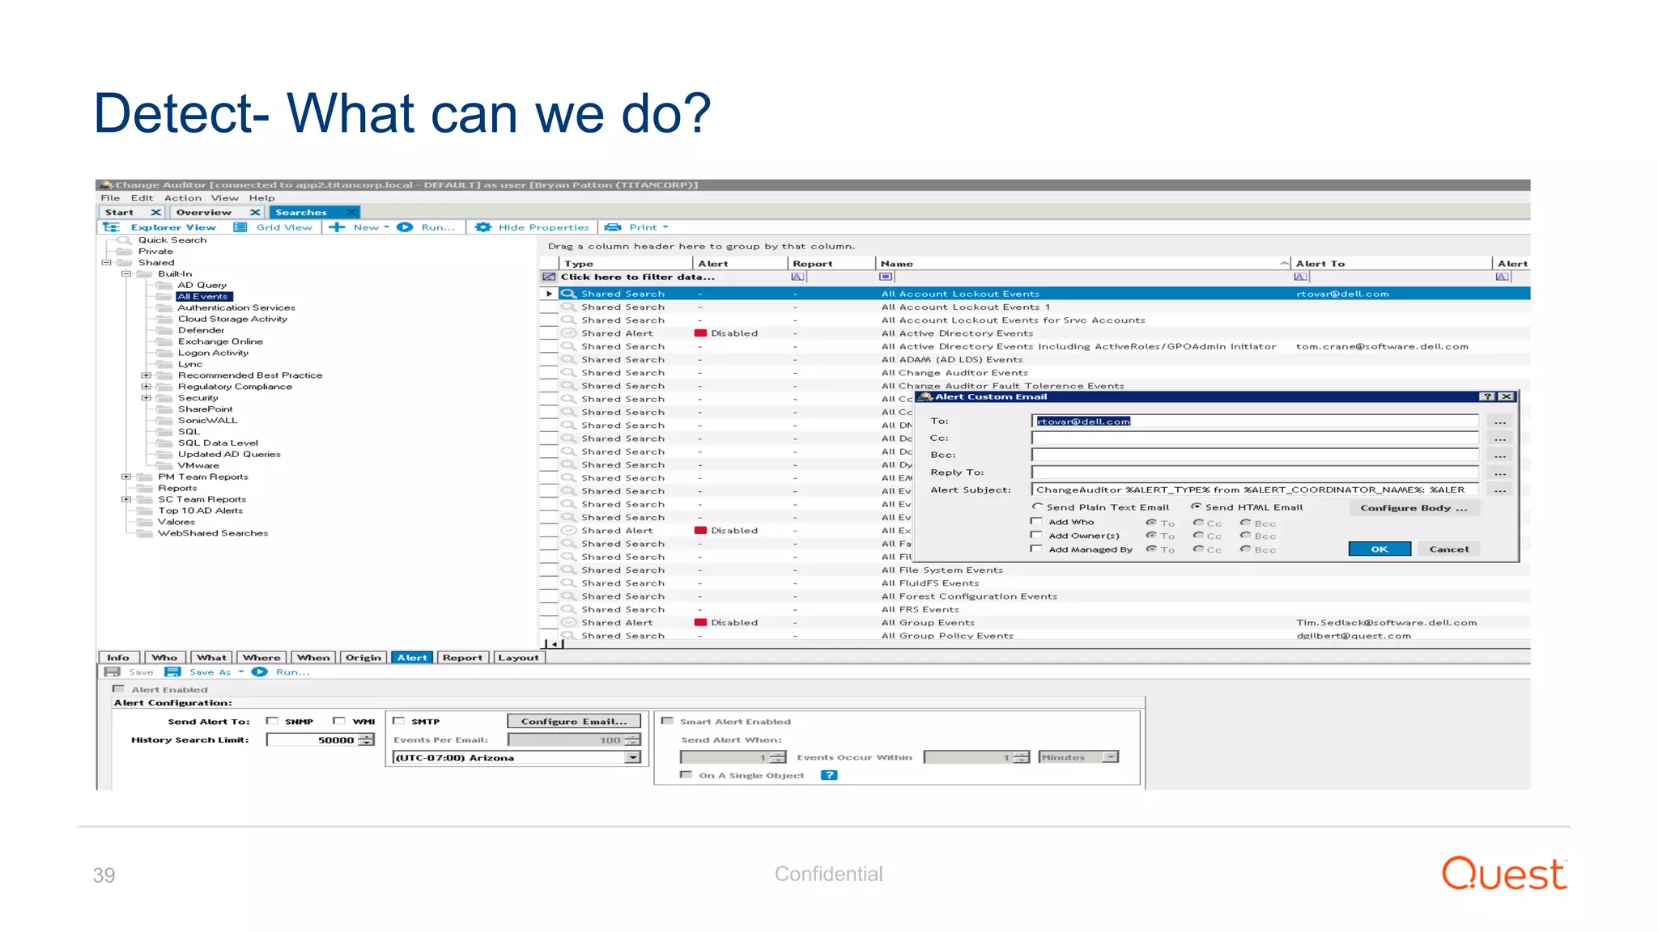Viewport: 1658px width, 932px height.
Task: Click the filter icon under Alert To column
Action: point(1301,277)
